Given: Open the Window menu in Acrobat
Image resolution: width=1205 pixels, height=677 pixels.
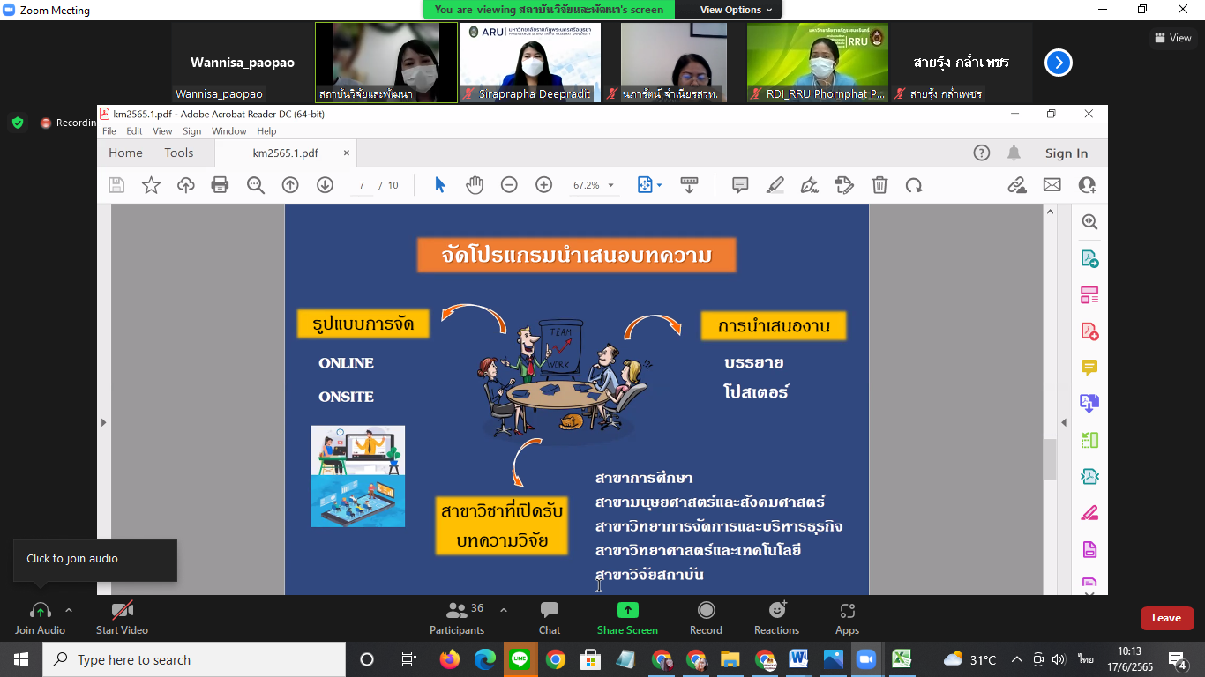Looking at the screenshot, I should [229, 131].
